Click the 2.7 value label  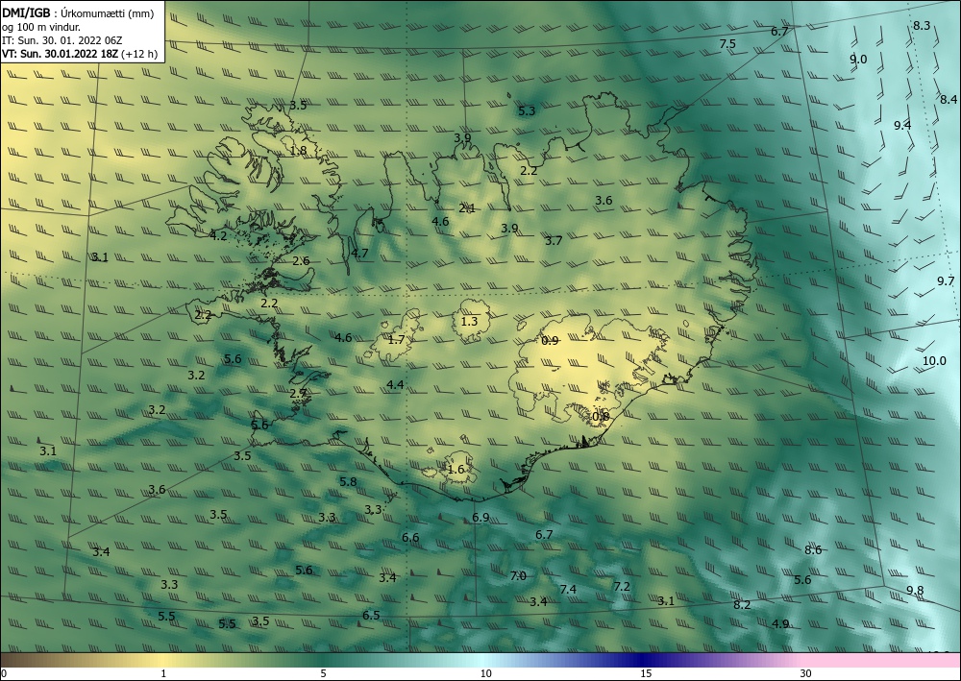point(299,393)
